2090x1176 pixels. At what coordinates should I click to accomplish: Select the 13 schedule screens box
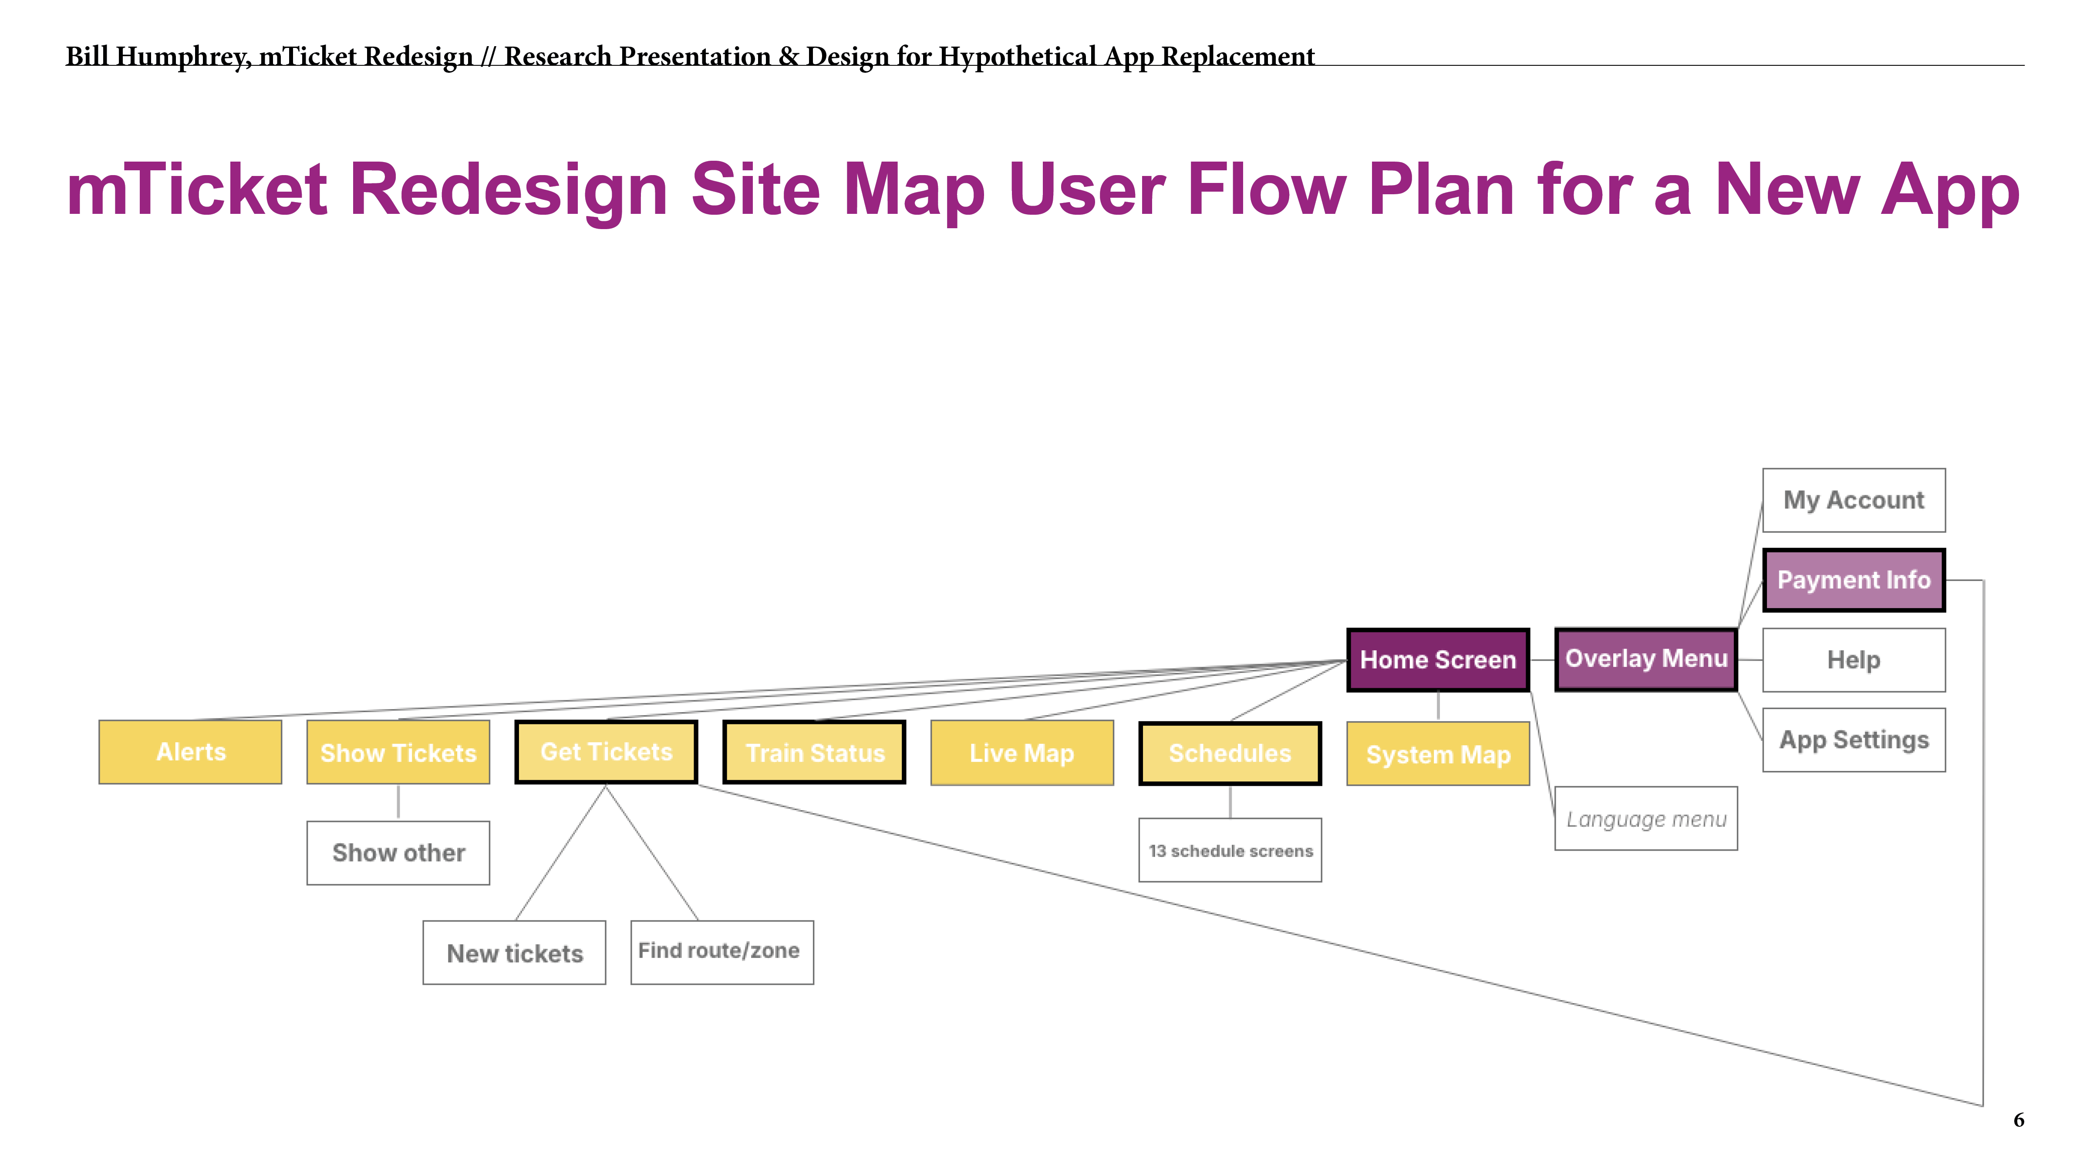[x=1230, y=850]
